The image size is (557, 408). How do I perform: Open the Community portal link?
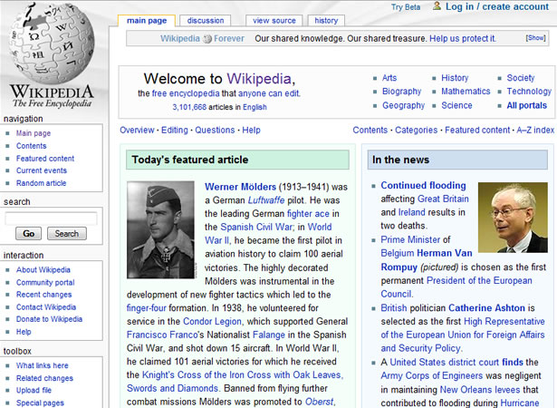[x=45, y=283]
